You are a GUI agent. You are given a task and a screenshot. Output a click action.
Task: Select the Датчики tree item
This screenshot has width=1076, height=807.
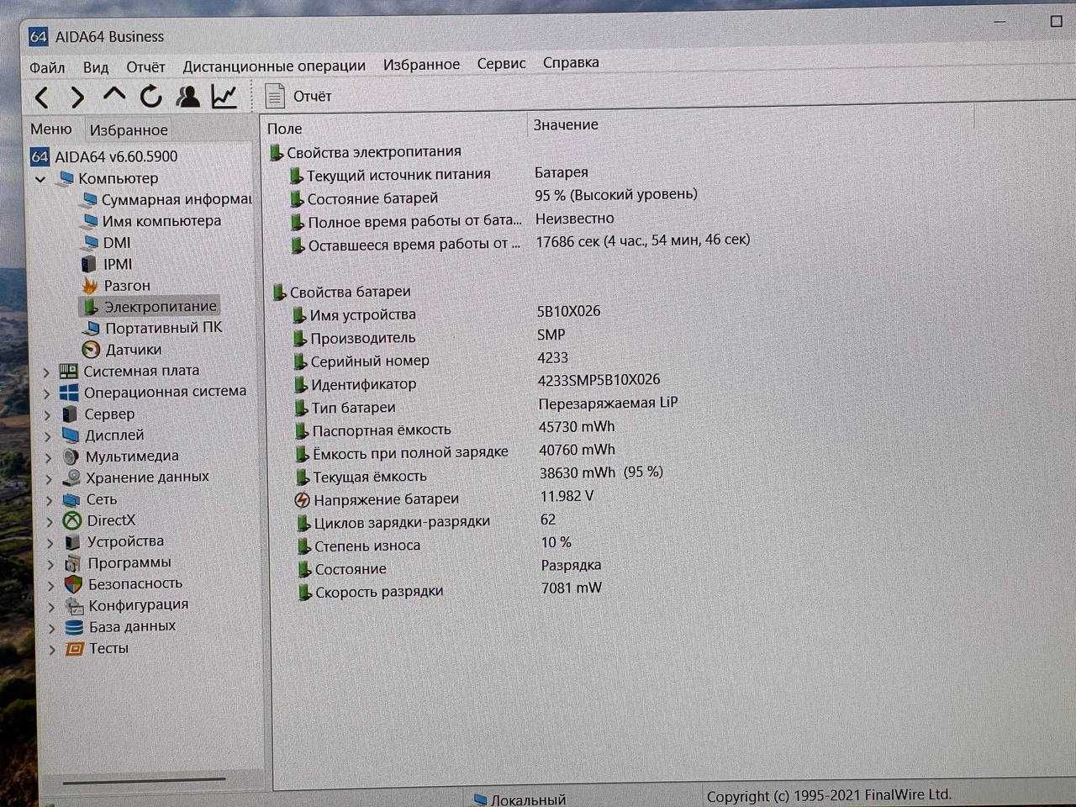(122, 350)
